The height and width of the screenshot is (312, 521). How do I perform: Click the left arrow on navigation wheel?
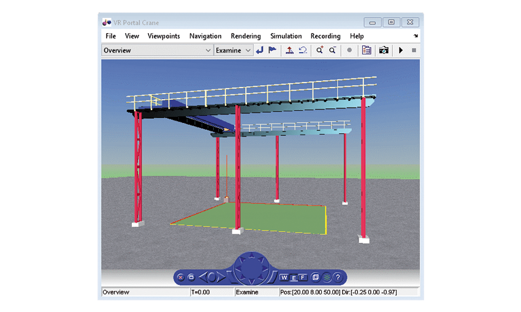point(238,268)
